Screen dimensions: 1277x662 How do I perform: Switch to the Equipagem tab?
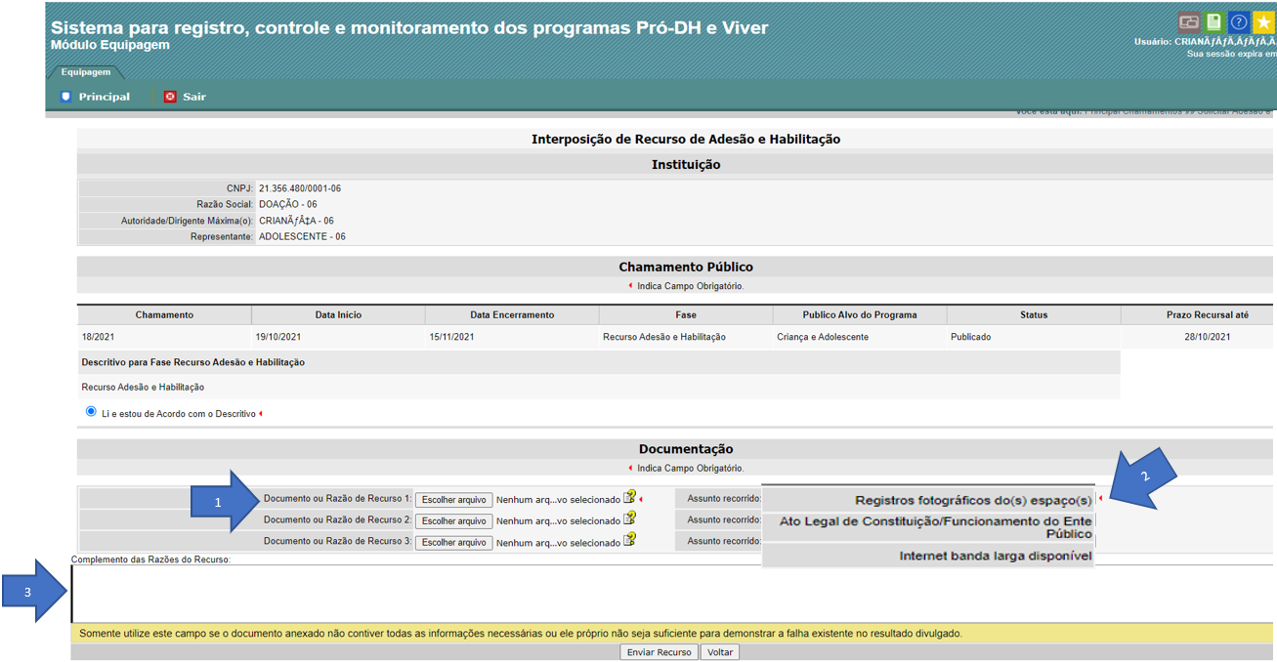pyautogui.click(x=85, y=72)
